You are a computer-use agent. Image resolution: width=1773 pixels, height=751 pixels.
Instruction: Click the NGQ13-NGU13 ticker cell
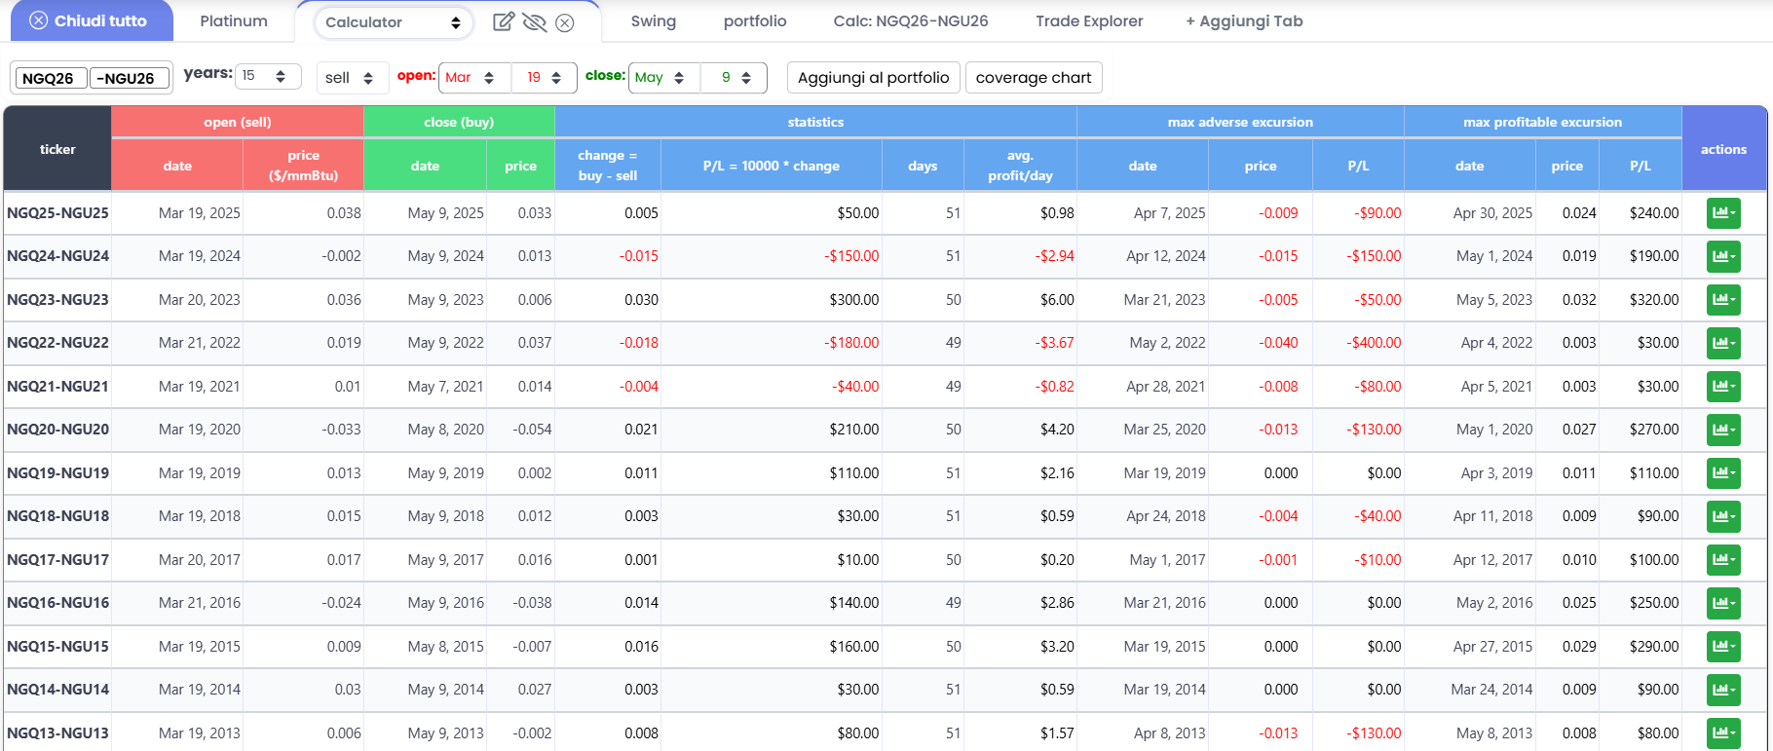coord(57,733)
